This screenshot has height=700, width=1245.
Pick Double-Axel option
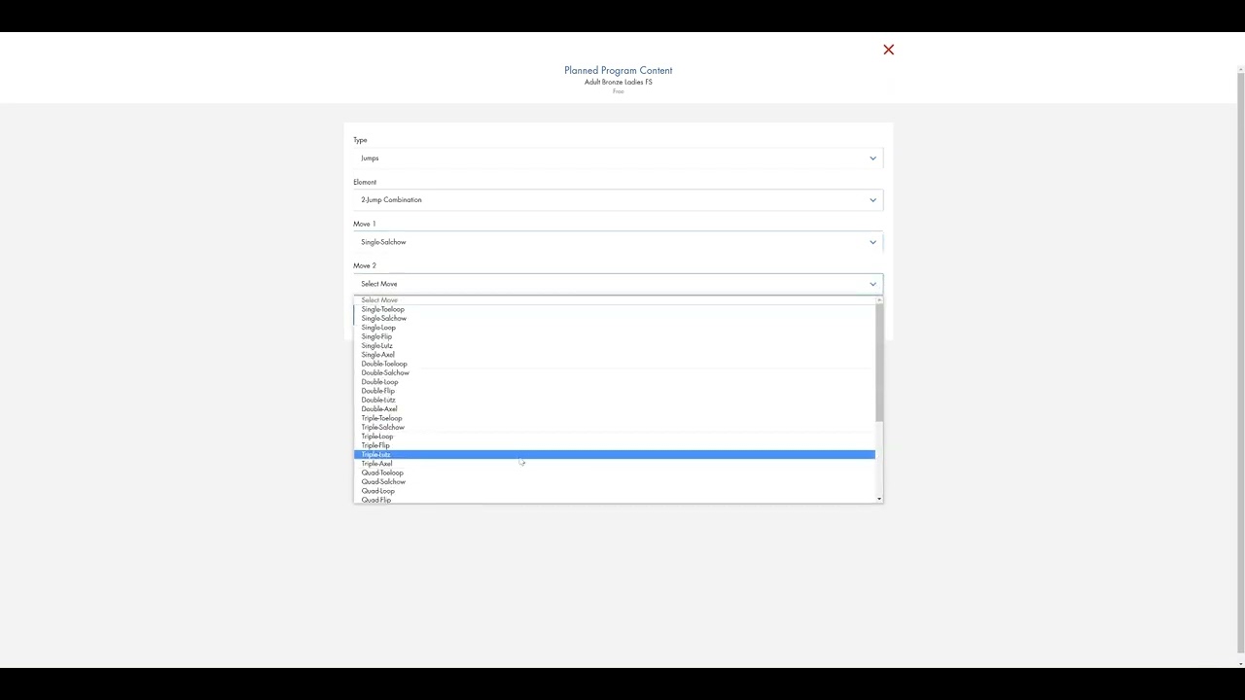coord(614,409)
